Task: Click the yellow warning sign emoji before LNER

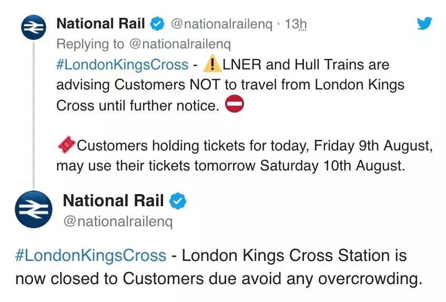Action: click(212, 65)
